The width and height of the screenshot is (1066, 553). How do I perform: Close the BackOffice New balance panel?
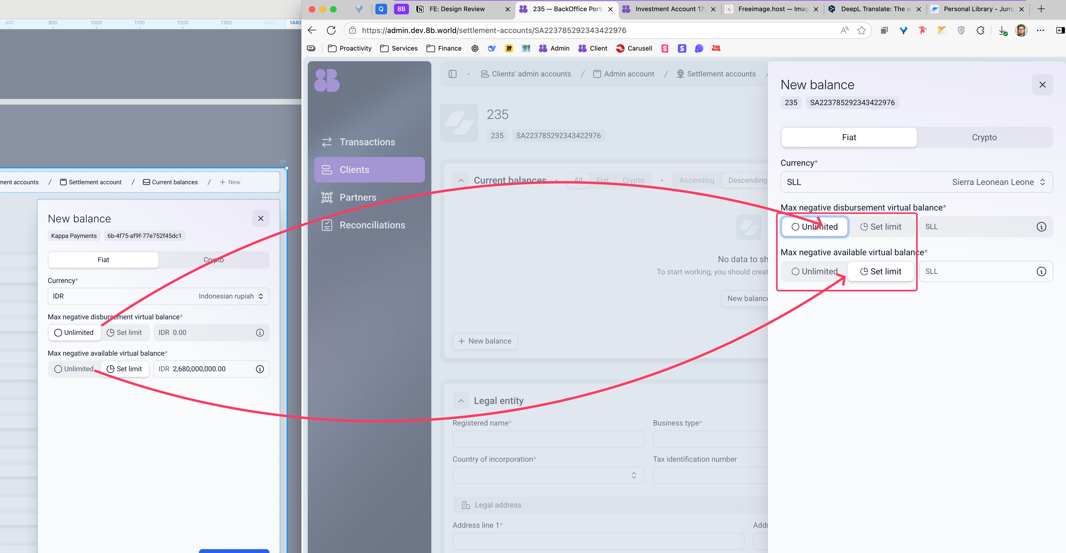point(1042,85)
